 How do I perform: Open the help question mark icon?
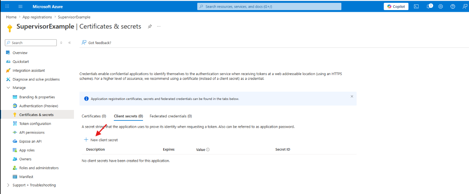pyautogui.click(x=453, y=6)
